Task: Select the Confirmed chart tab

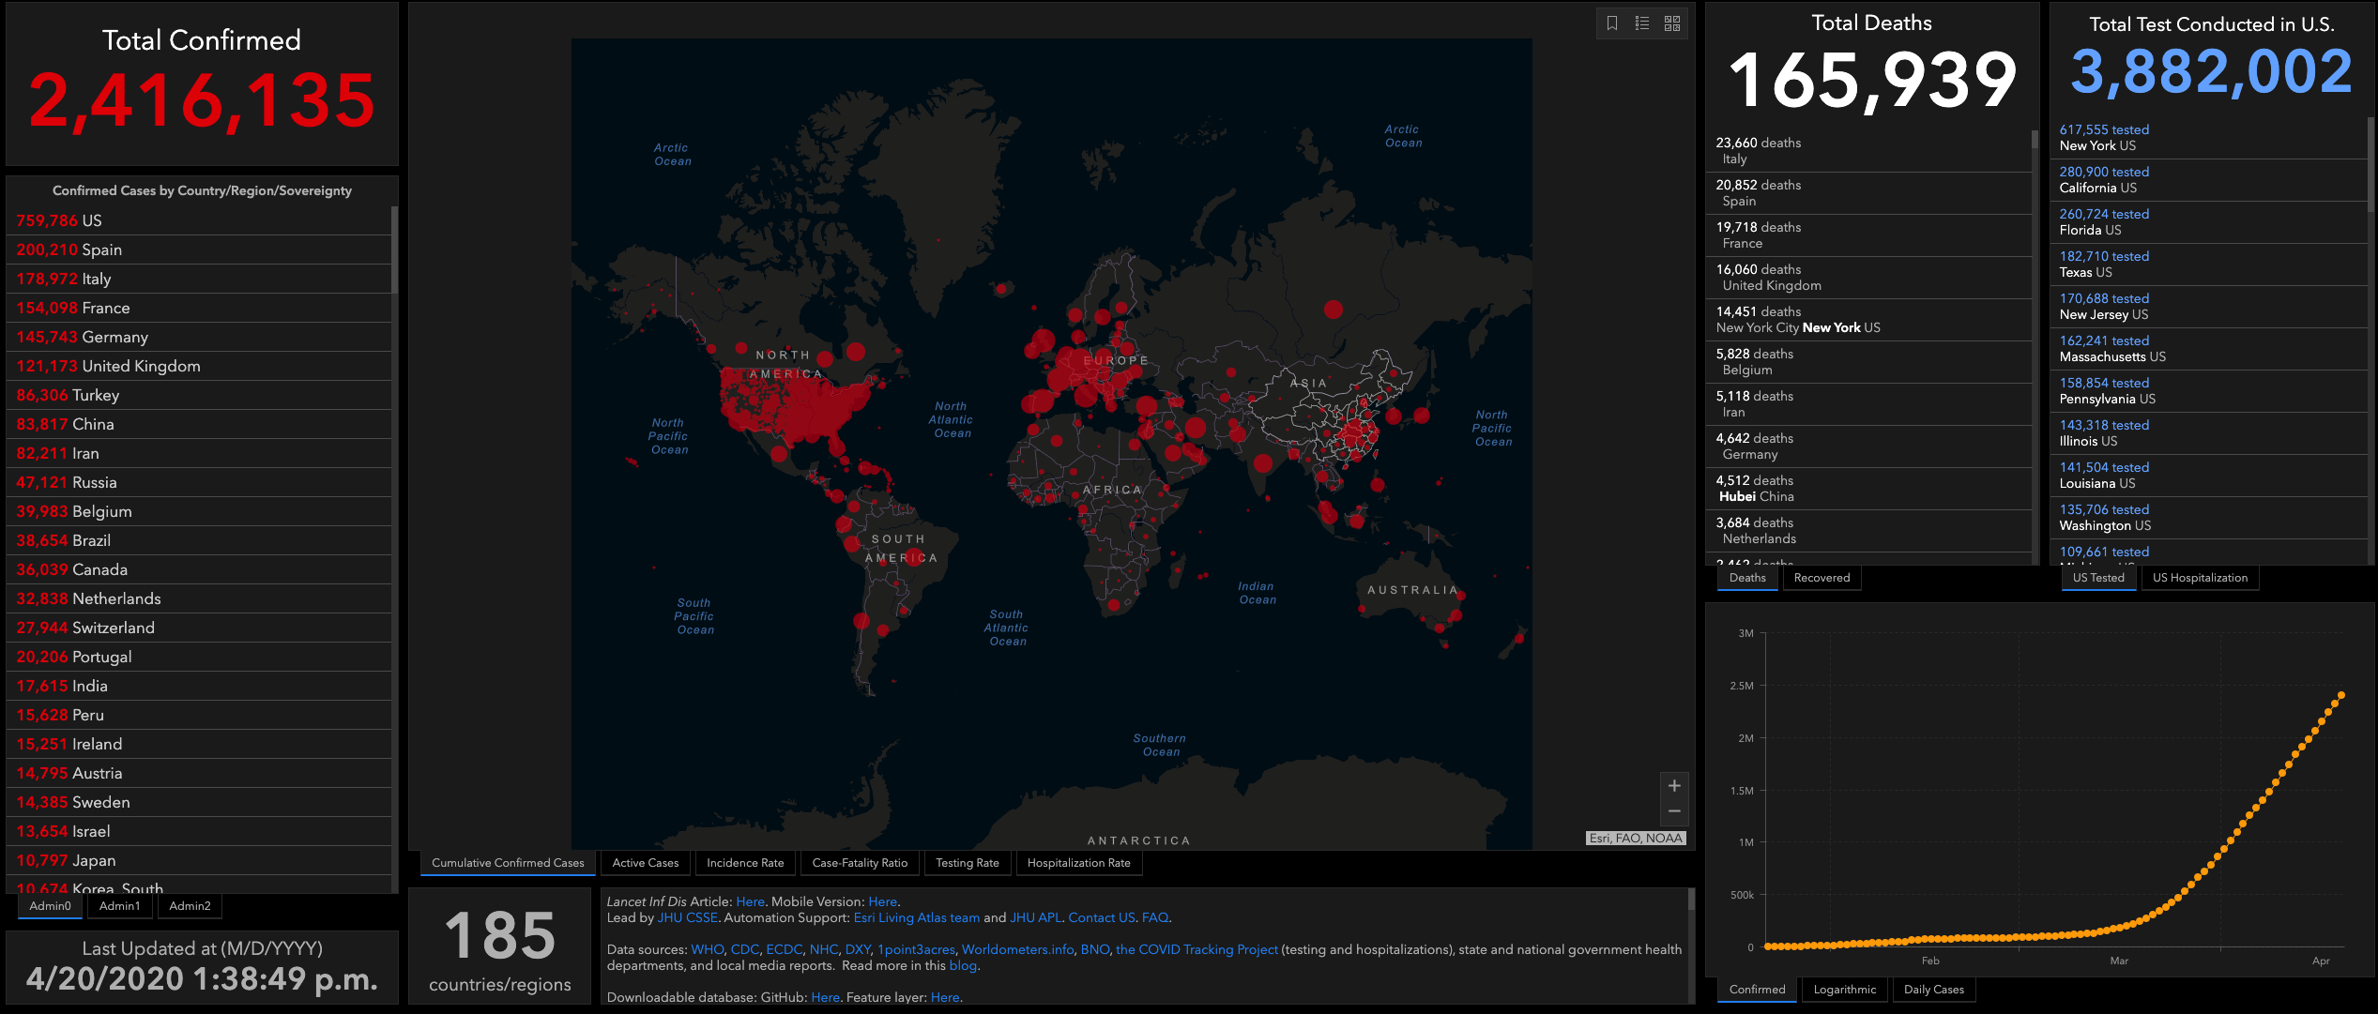Action: 1757,990
